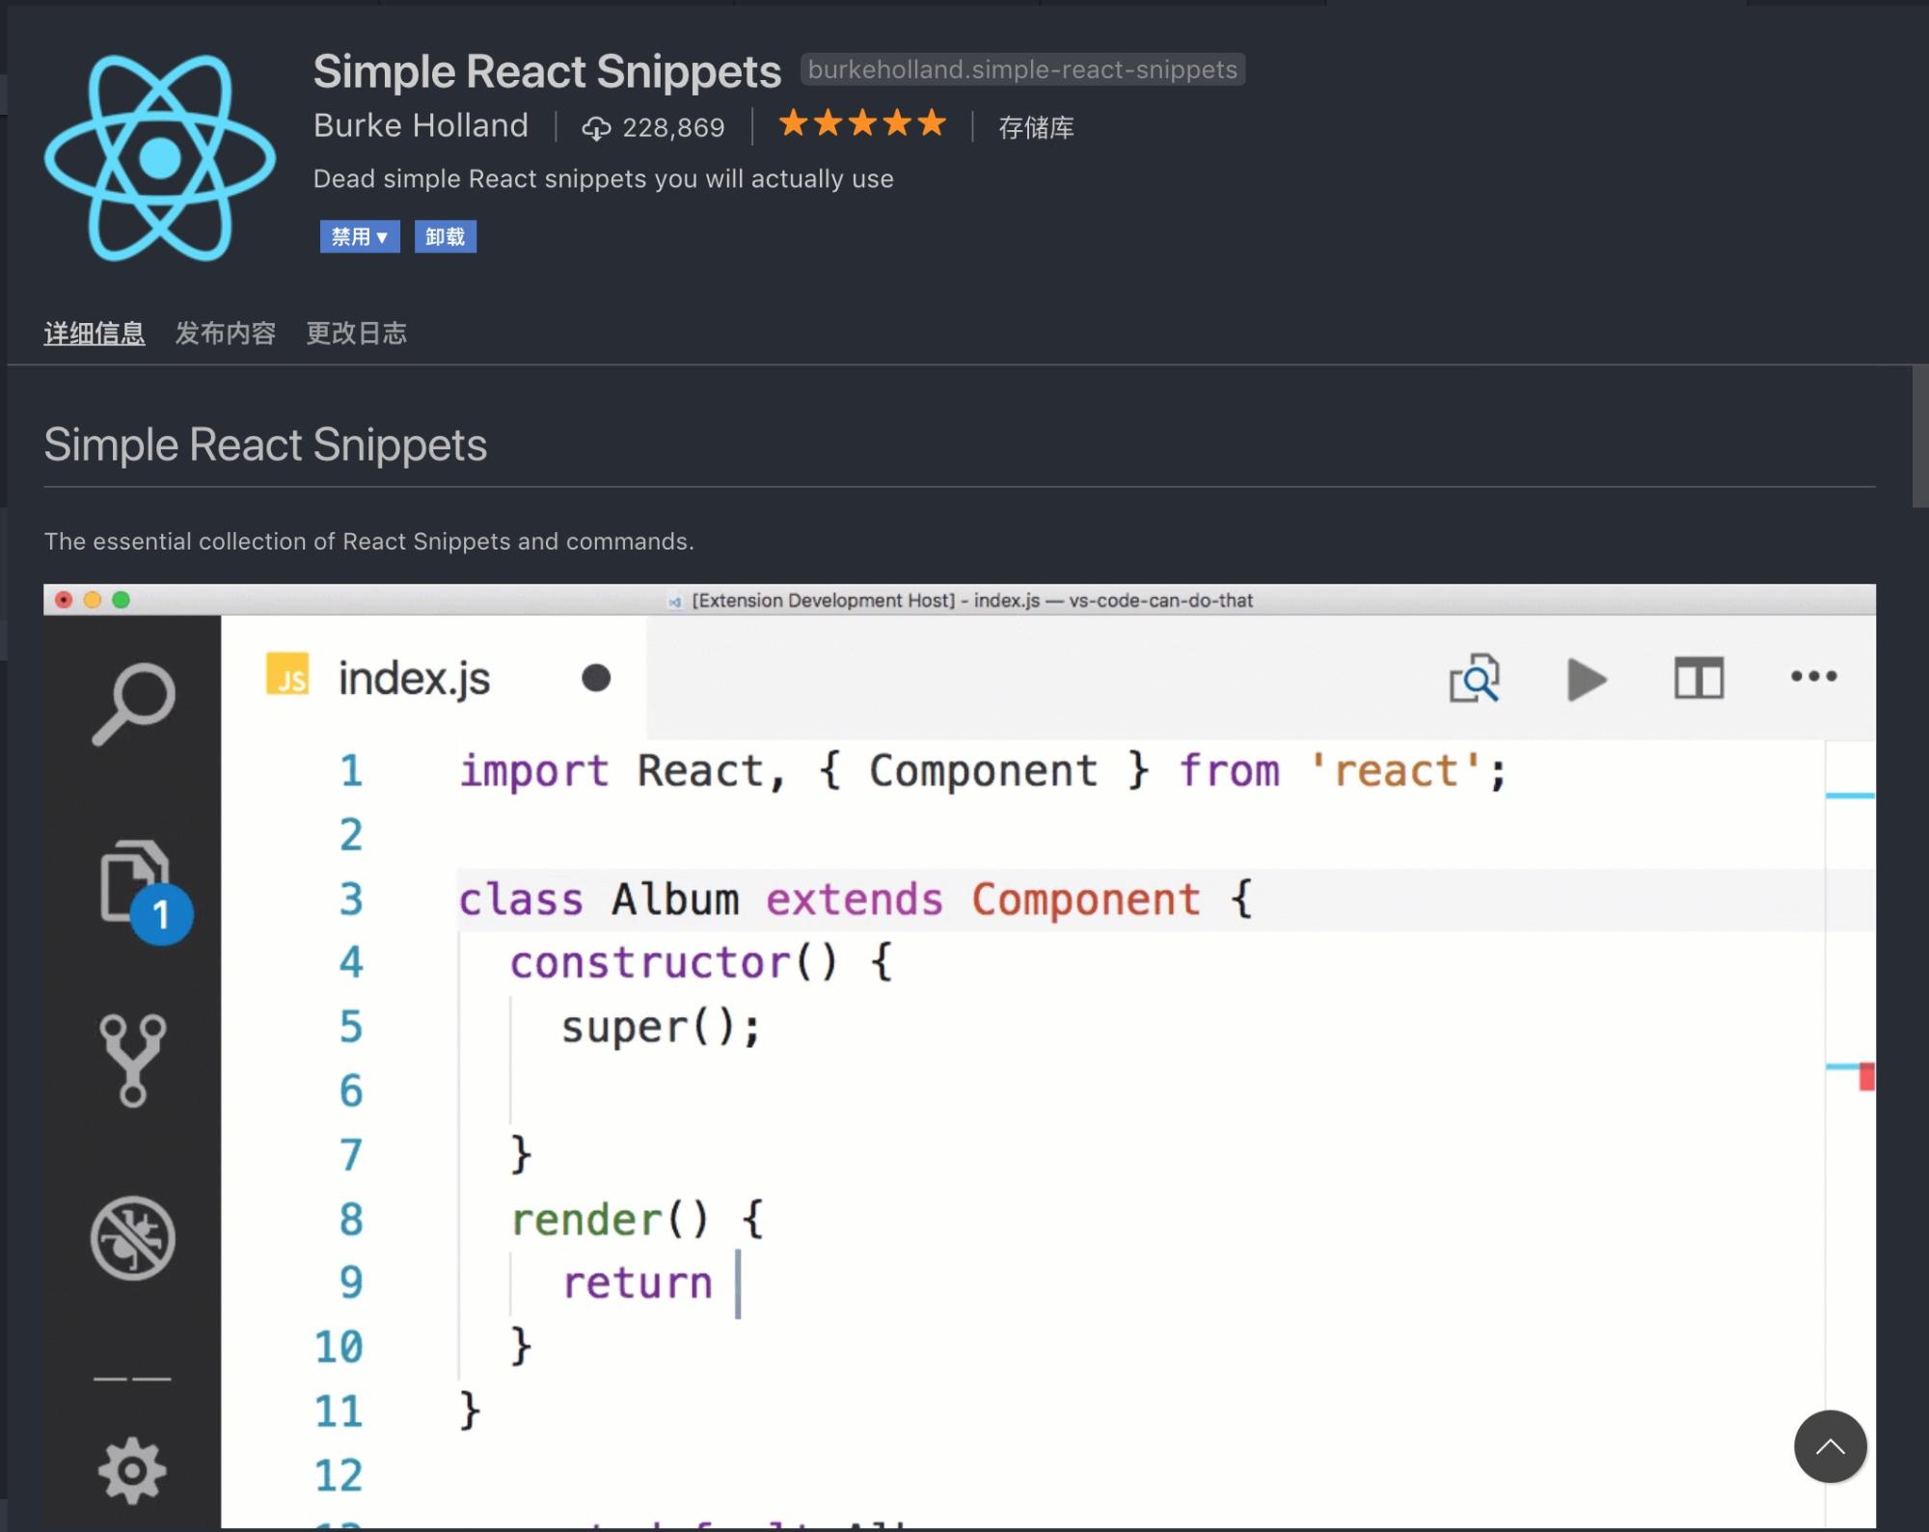Click the demo window green maximize button

(122, 600)
